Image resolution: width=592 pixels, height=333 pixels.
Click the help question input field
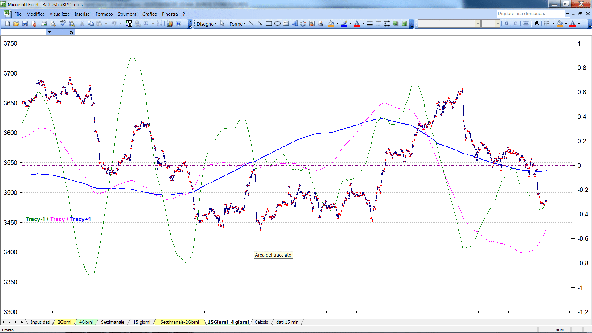click(x=530, y=14)
